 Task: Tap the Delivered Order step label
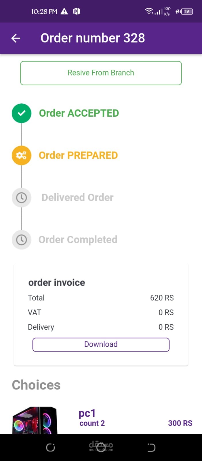click(x=77, y=198)
